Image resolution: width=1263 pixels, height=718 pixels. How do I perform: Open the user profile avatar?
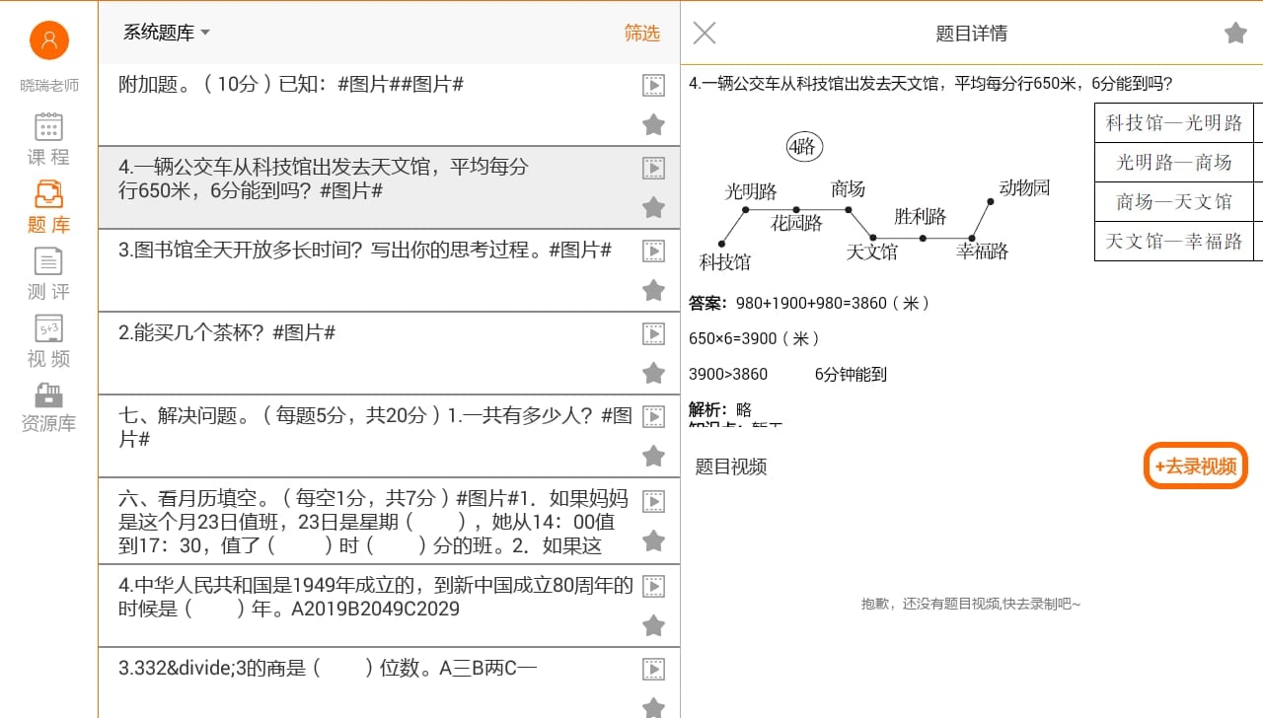point(48,40)
